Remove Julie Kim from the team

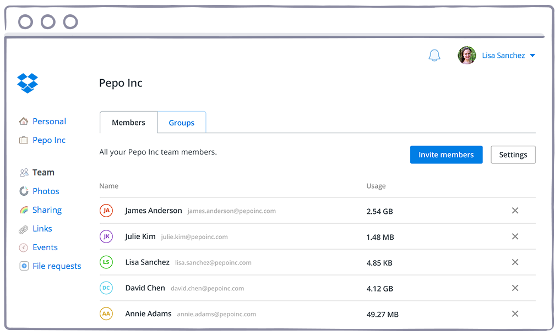click(515, 236)
